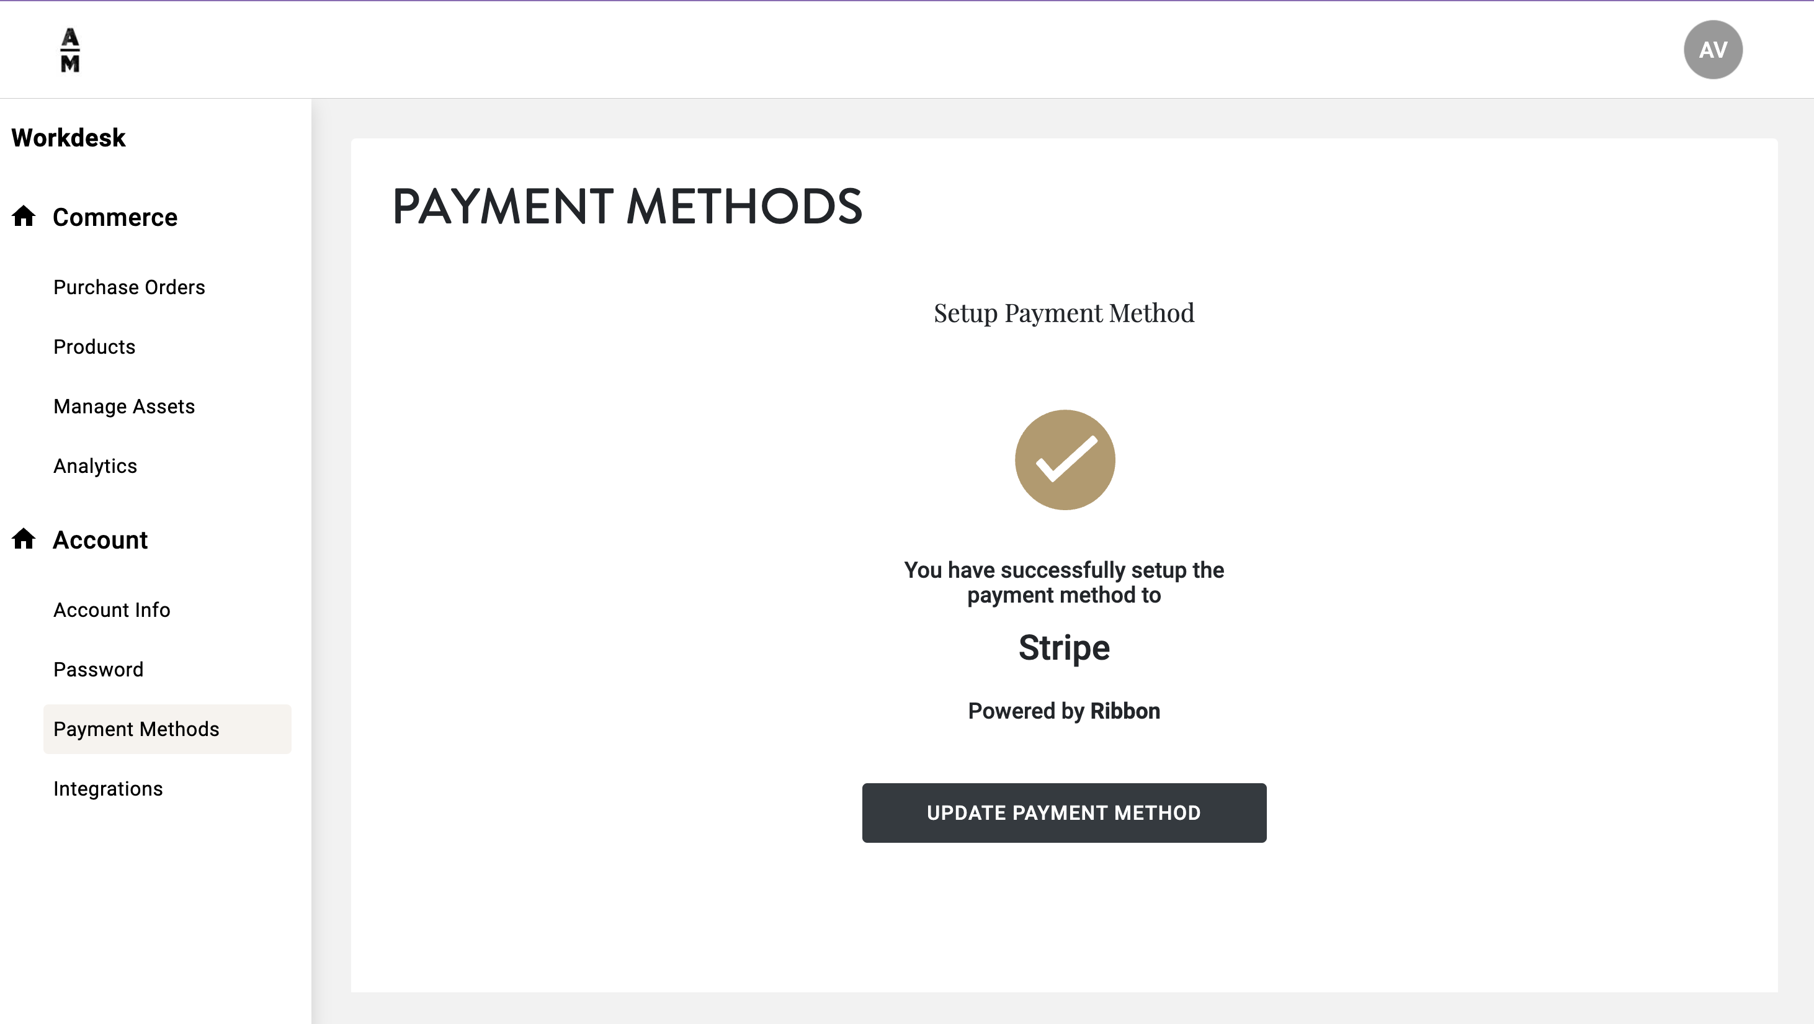Click the gold checkmark success icon
The height and width of the screenshot is (1024, 1814).
coord(1064,460)
